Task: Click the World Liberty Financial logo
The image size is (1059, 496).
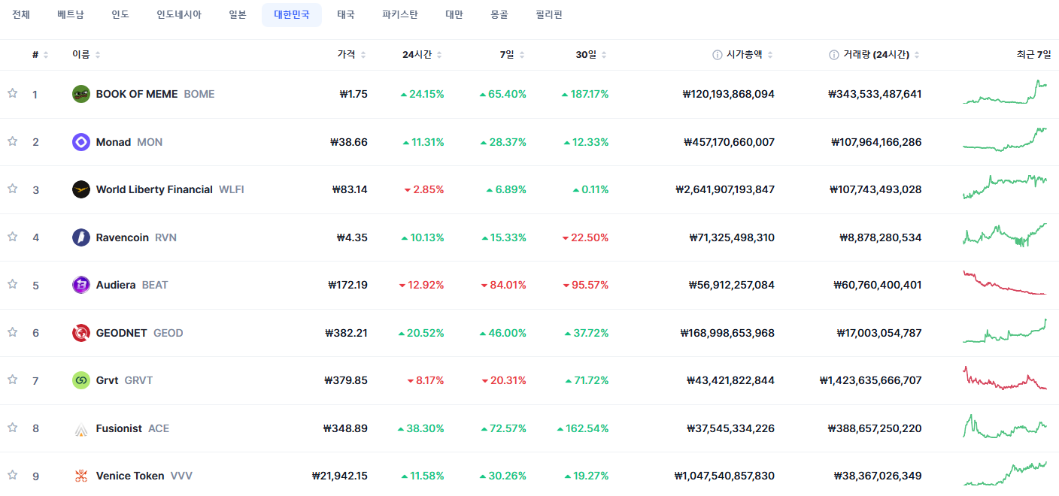Action: coord(81,189)
